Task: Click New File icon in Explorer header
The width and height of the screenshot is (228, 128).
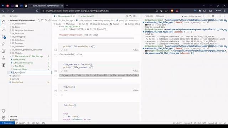Action: click(39, 20)
